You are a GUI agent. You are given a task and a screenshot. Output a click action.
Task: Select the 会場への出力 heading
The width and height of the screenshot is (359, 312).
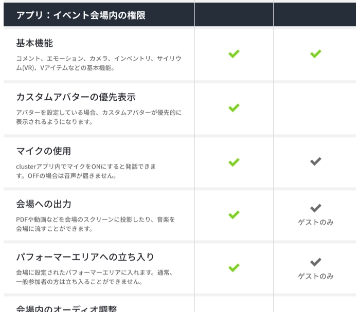pos(44,204)
